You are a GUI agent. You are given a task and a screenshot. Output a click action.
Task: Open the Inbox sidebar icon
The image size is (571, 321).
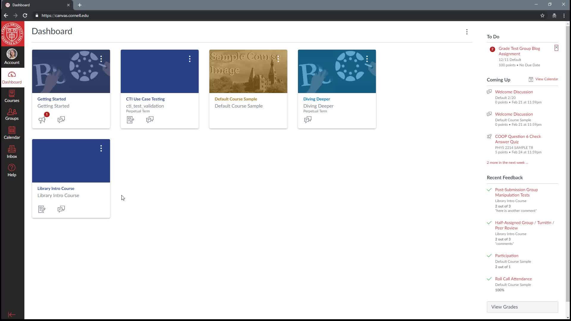(12, 152)
